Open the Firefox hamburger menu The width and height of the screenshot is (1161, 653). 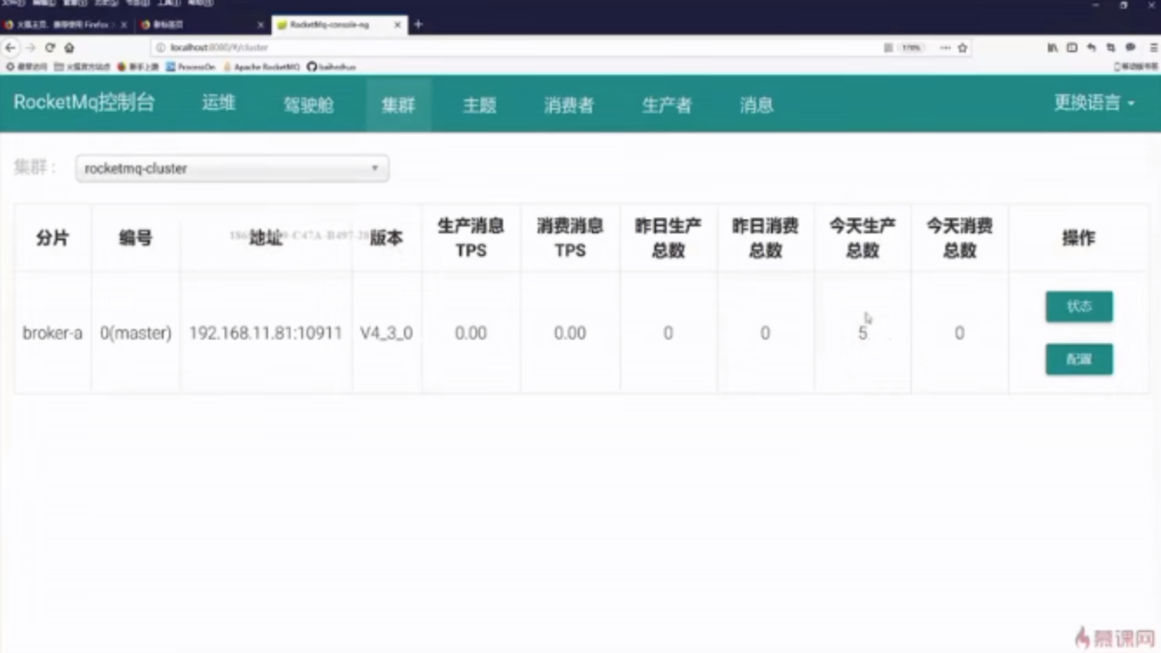tap(1153, 48)
